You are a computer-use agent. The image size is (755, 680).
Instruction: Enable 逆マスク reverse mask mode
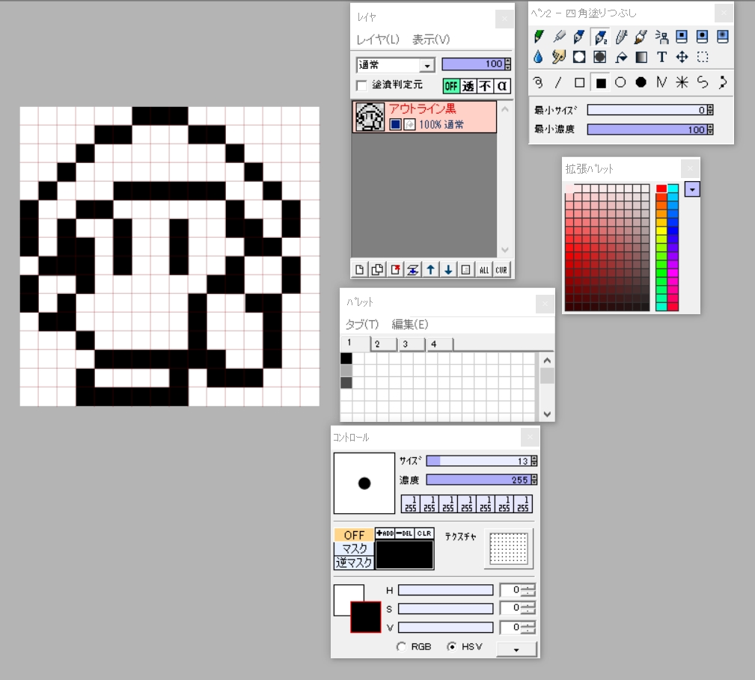354,563
